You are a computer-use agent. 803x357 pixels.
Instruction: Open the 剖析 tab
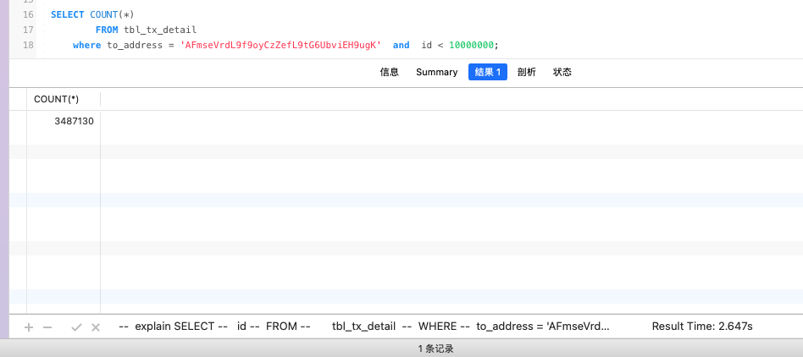coord(526,72)
